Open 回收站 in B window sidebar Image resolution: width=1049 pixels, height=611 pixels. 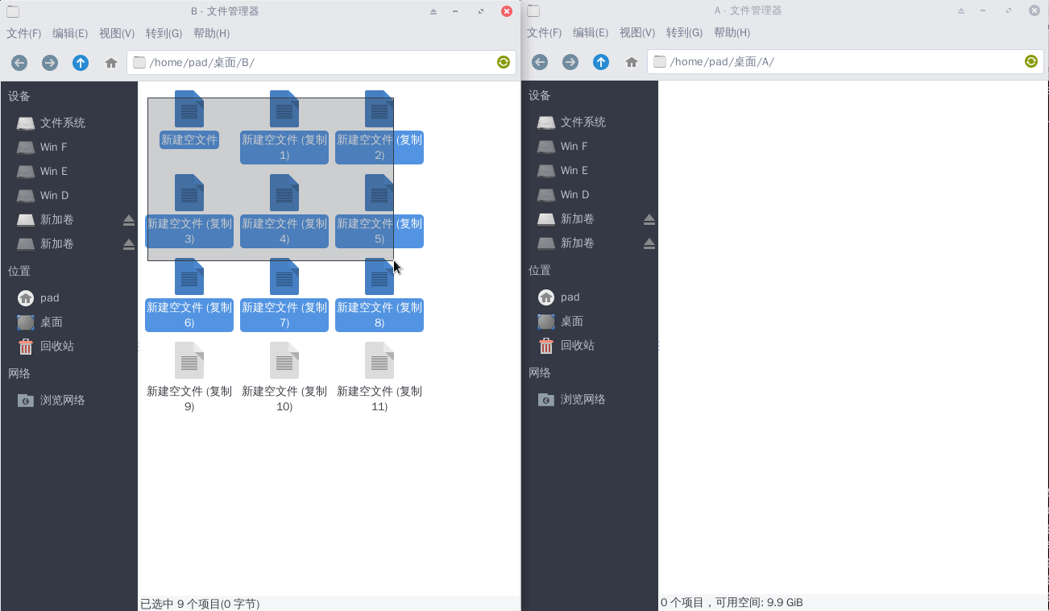56,346
